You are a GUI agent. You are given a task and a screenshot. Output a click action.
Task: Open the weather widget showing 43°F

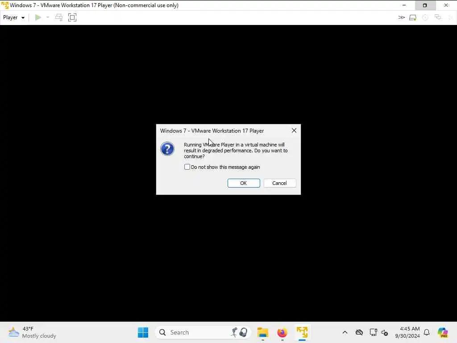coord(32,332)
